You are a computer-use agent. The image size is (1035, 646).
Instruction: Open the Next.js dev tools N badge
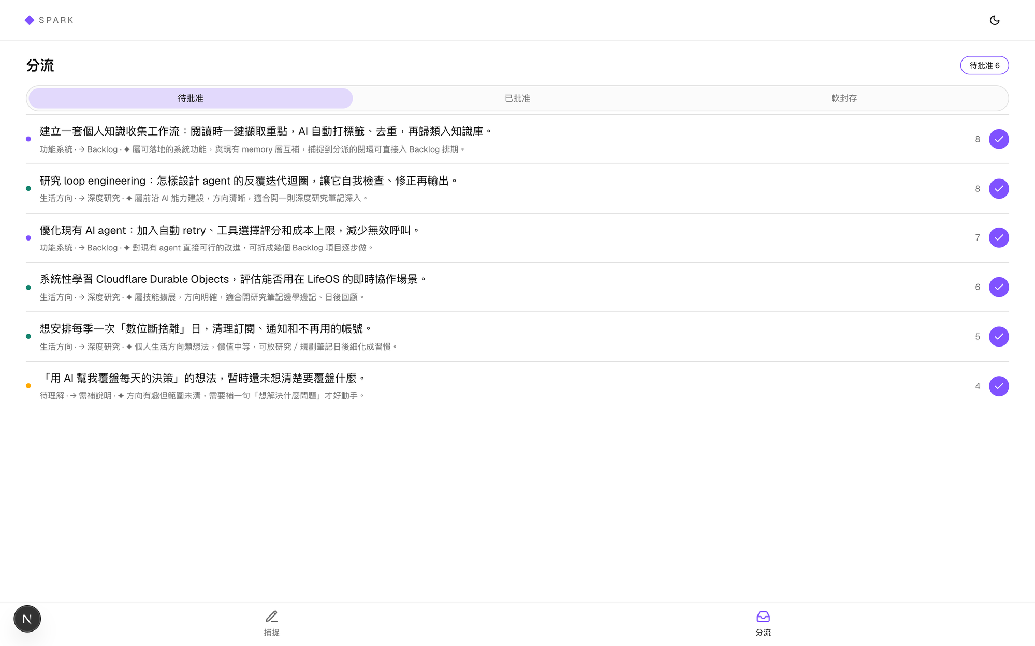pos(27,619)
